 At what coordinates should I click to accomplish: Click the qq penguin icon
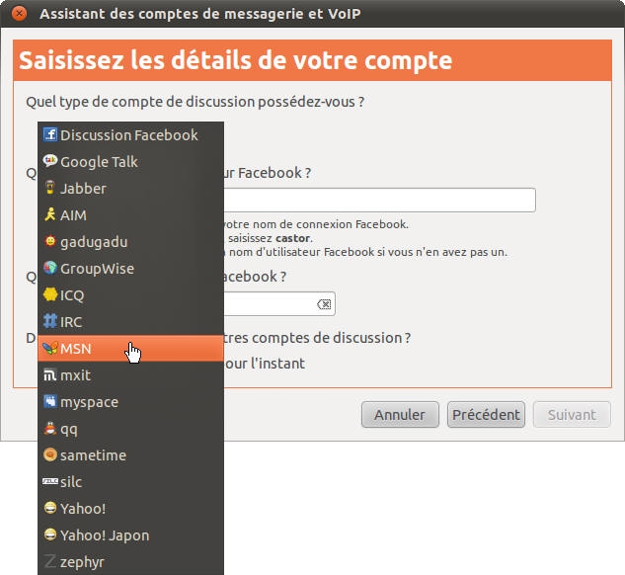click(x=50, y=428)
